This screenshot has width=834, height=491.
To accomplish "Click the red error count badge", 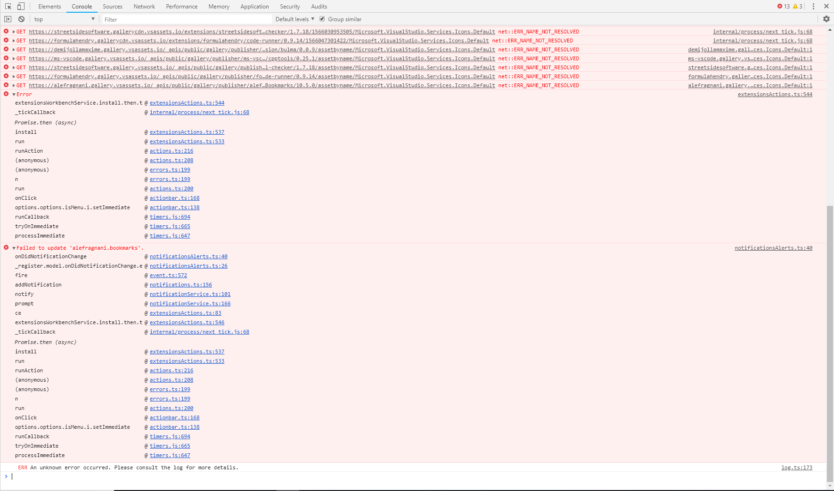I will click(x=784, y=6).
